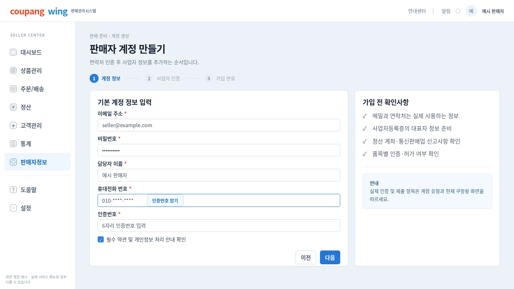
Task: Go to 상품관리 in the sidebar
Action: tap(38, 70)
